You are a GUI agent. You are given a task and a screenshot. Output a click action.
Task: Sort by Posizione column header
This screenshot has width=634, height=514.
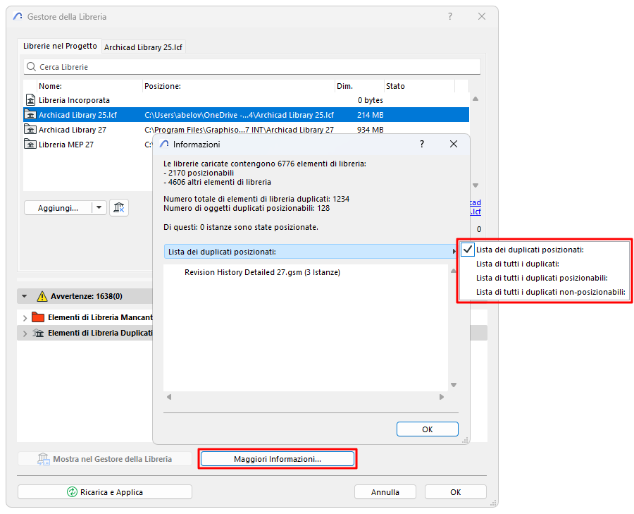[x=239, y=86]
